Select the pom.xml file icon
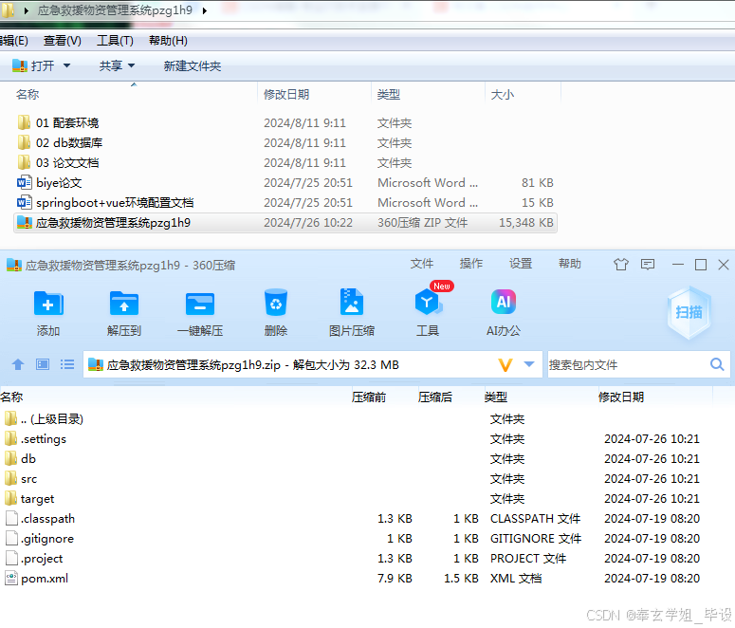This screenshot has width=735, height=628. click(11, 579)
